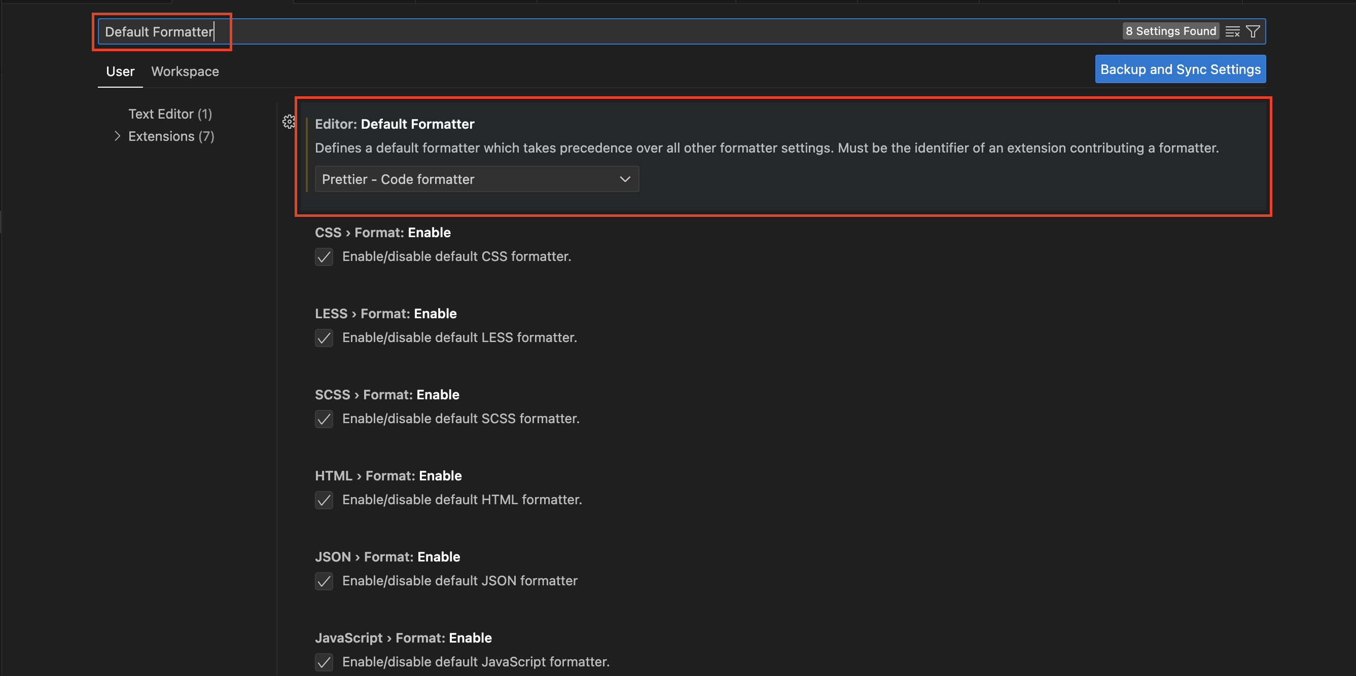Click the HTML › Format: Enable heading
This screenshot has height=676, width=1356.
pos(388,475)
